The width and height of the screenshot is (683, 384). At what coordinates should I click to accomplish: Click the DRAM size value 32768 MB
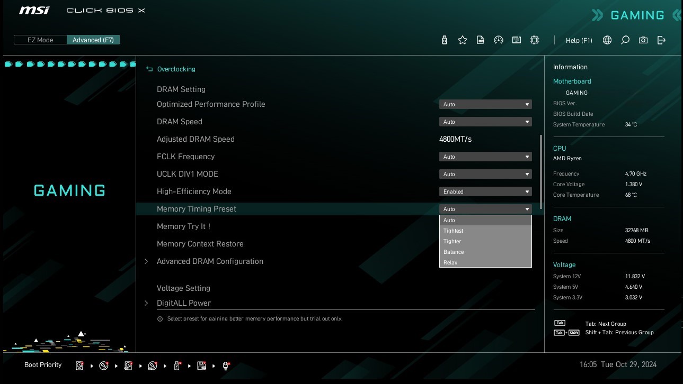pos(637,231)
